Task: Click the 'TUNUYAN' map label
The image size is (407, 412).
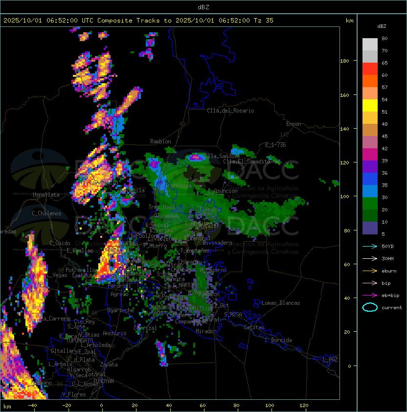Action: pos(104,381)
